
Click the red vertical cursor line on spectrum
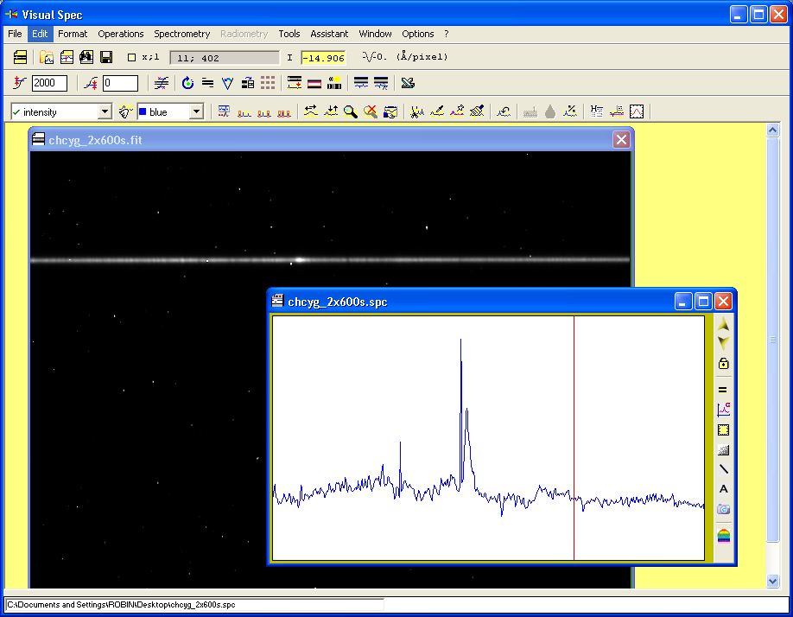(574, 438)
